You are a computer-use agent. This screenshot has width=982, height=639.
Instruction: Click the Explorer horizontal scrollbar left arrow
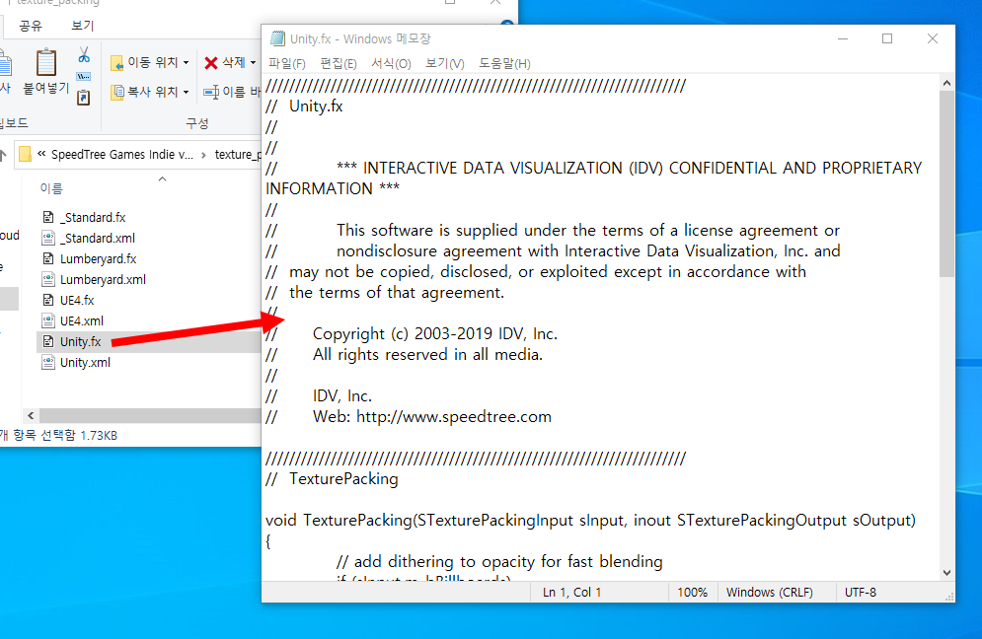pos(31,415)
